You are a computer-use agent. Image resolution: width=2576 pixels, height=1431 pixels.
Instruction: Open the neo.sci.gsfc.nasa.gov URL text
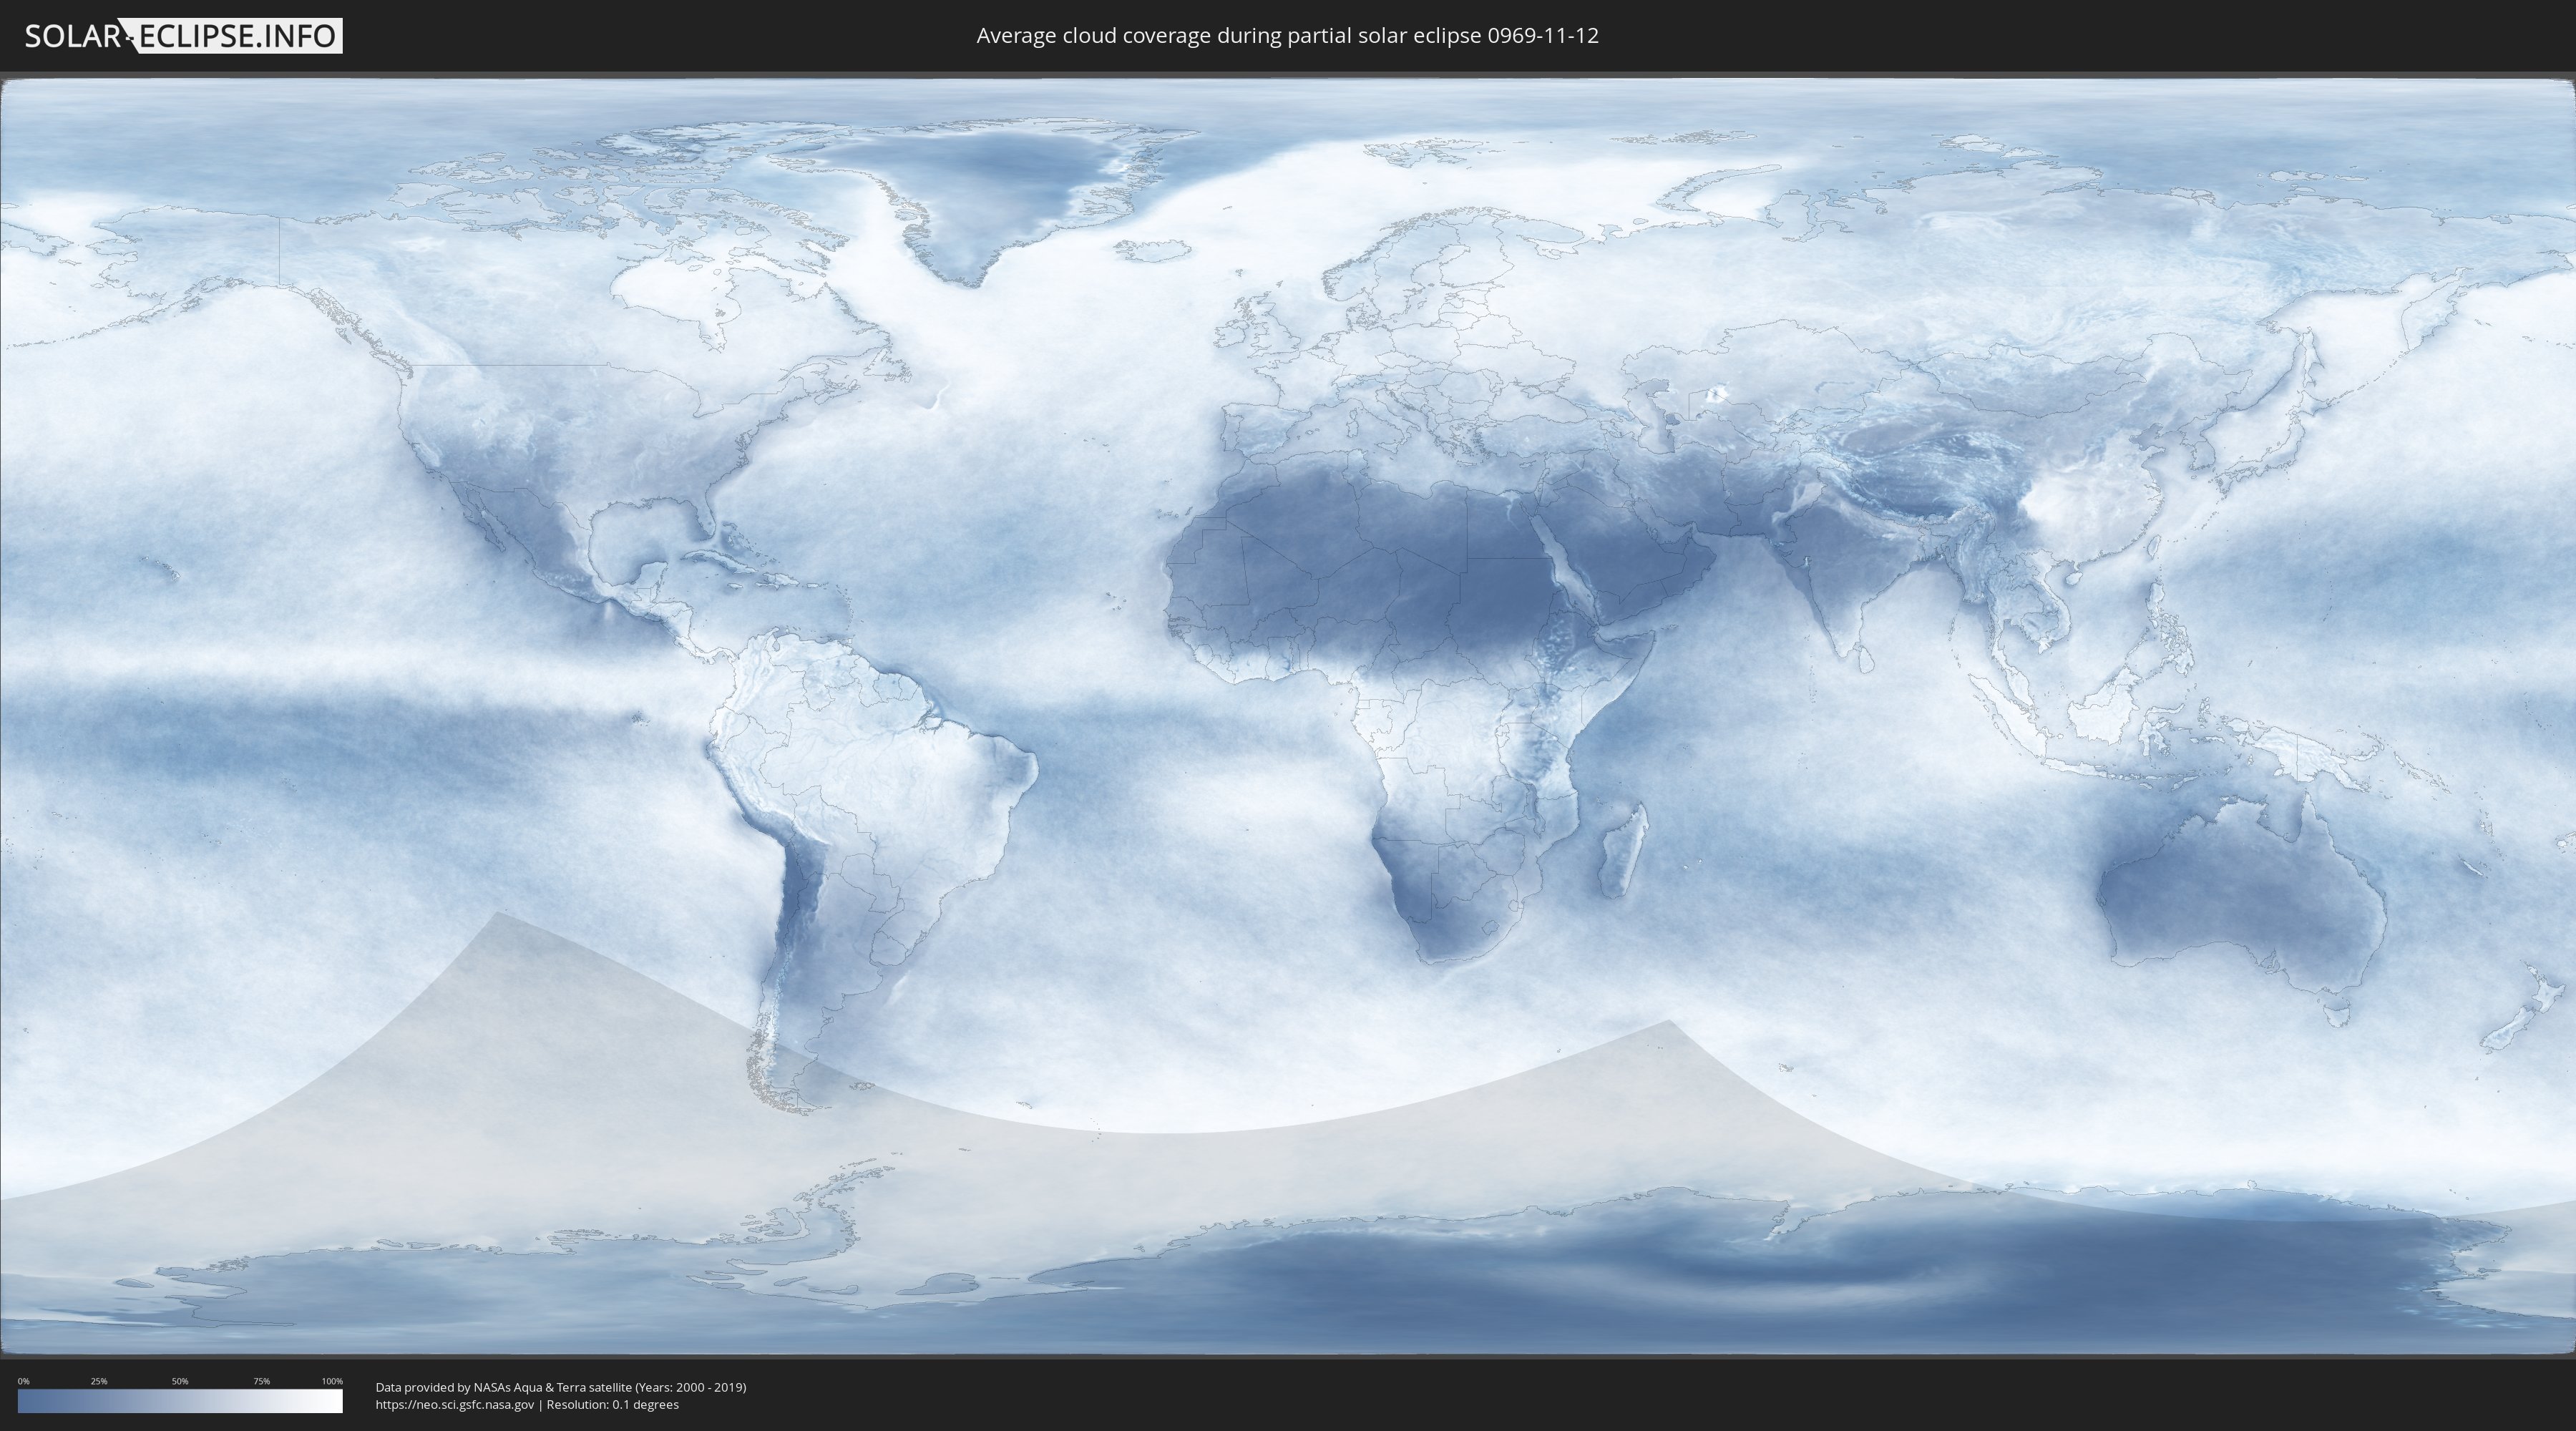tap(455, 1405)
